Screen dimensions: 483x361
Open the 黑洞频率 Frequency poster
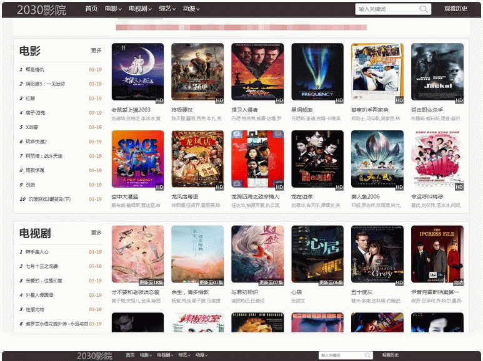317,72
